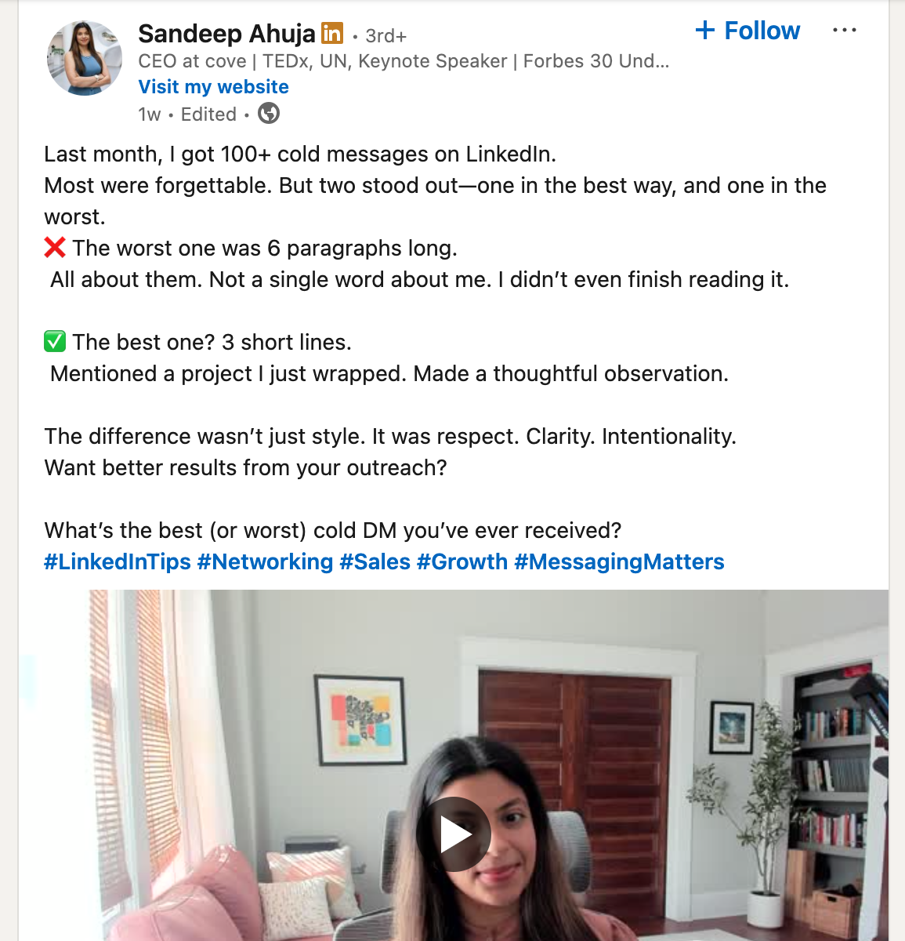Open the Visit my website link
905x941 pixels.
click(x=213, y=86)
